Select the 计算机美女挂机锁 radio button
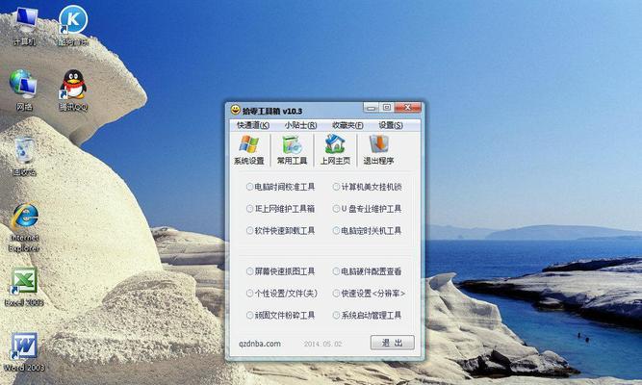The width and height of the screenshot is (642, 385). pos(336,187)
